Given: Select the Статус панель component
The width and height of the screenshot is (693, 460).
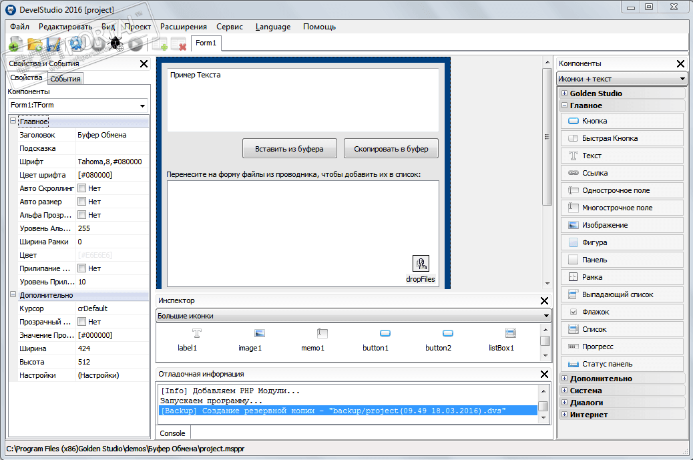Looking at the screenshot, I should pos(622,364).
